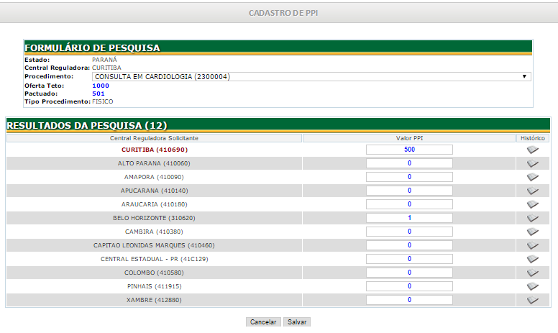The width and height of the screenshot is (558, 333).
Task: View history for BELO HORIZONTE row
Action: coord(532,218)
